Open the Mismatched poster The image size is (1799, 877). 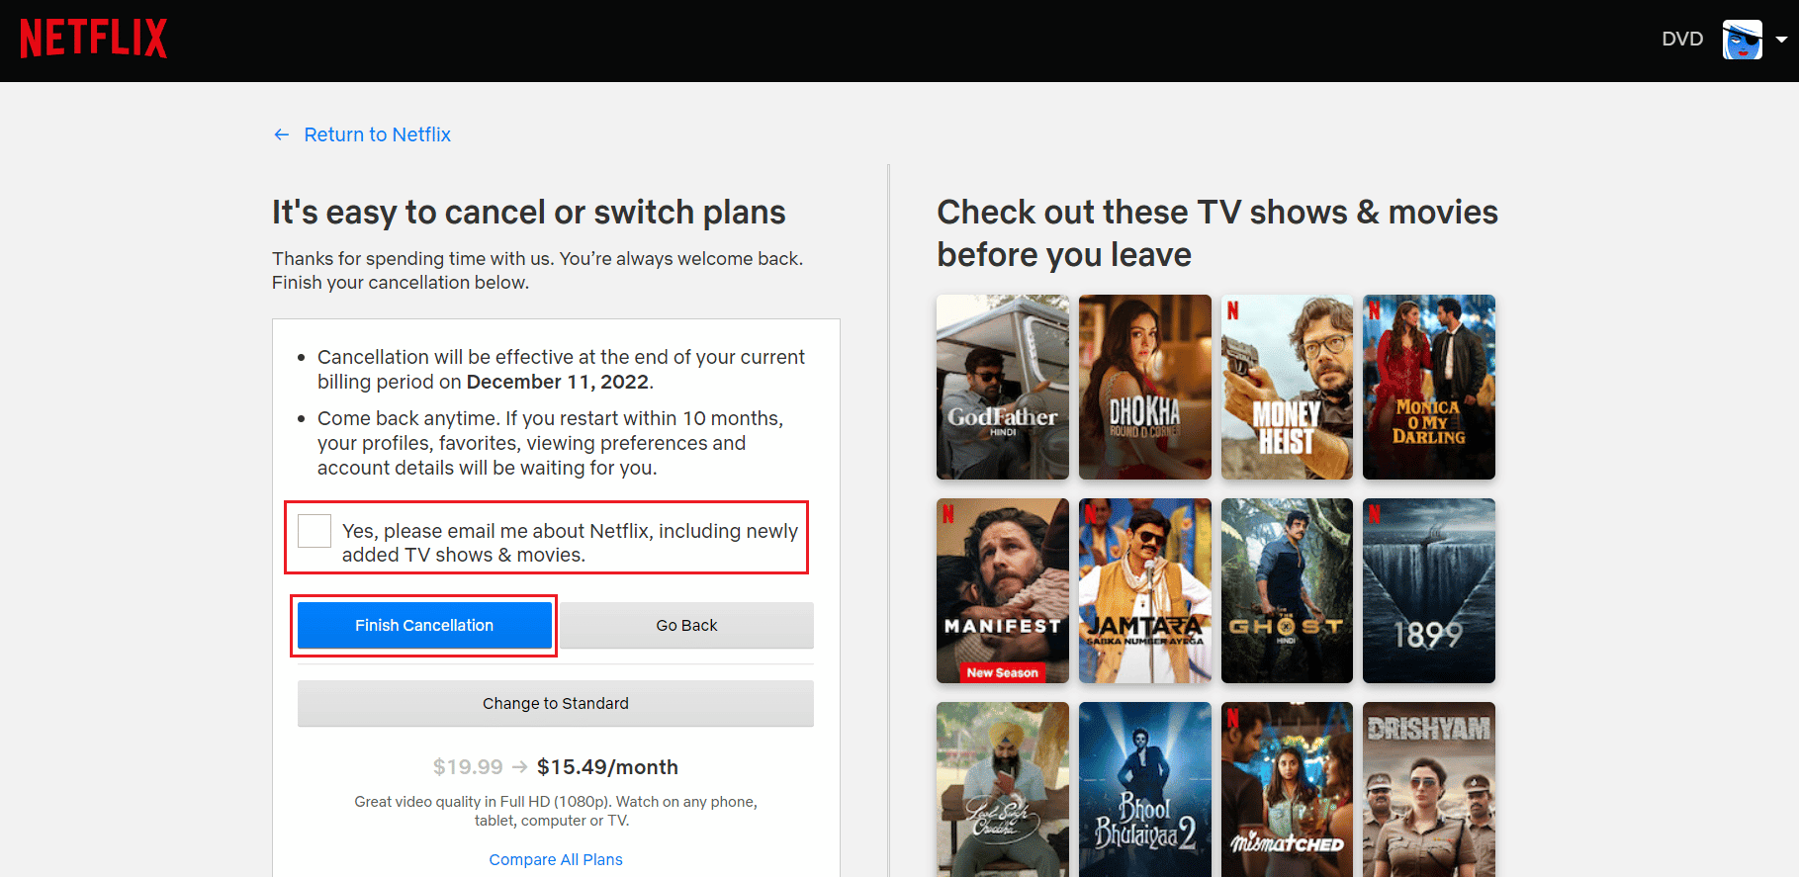(x=1287, y=789)
